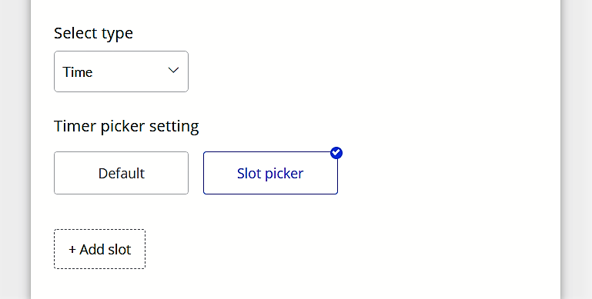Toggle the selected Slot picker tile

[270, 173]
